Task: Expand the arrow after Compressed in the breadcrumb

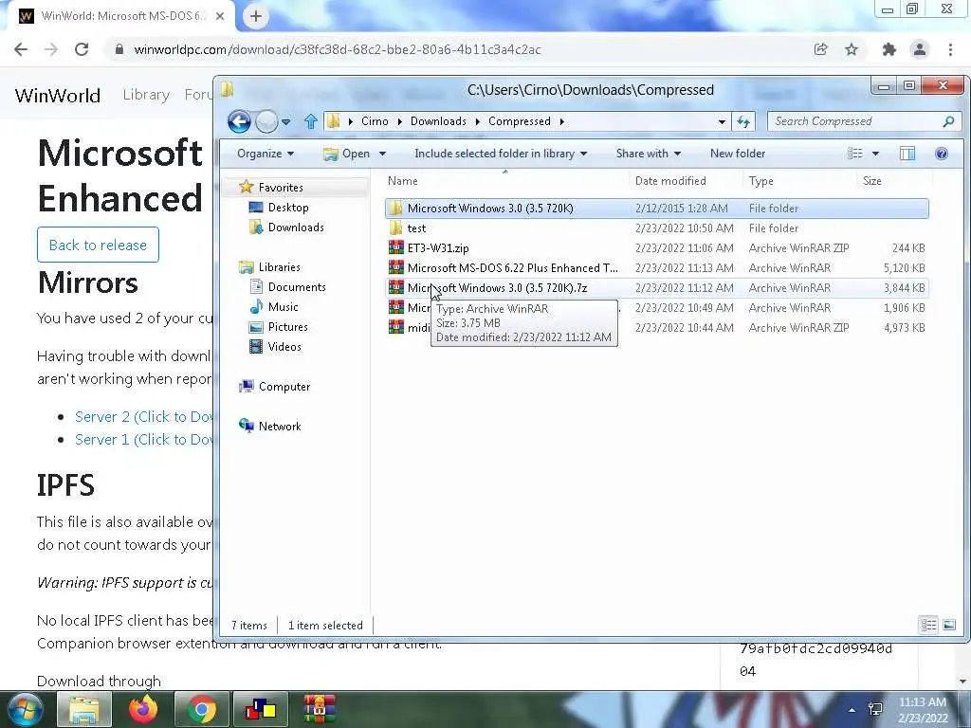Action: tap(561, 121)
